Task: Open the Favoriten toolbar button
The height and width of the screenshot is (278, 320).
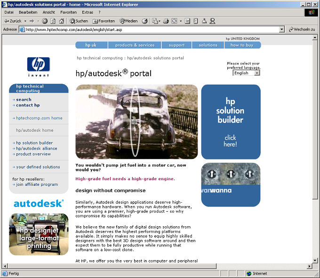Action: [x=104, y=21]
